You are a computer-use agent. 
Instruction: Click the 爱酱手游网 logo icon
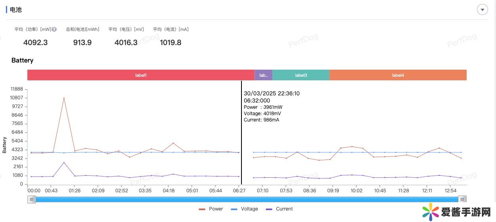click(x=430, y=212)
